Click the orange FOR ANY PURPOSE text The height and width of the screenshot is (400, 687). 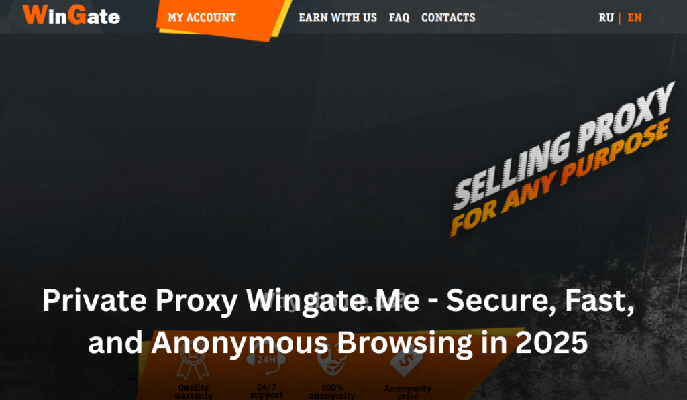(x=560, y=178)
